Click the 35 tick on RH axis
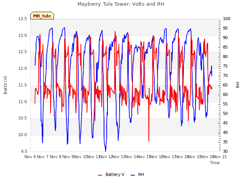The height and width of the screenshot is (182, 243). click(x=225, y=142)
